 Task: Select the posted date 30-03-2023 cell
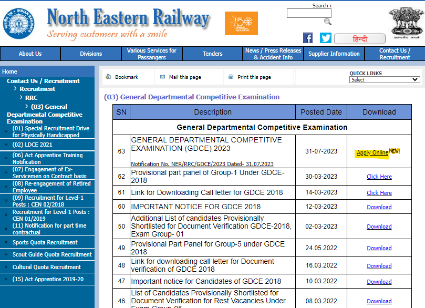tap(321, 177)
